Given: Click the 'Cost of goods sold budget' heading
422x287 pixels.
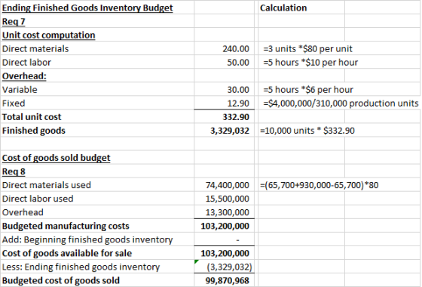Looking at the screenshot, I should tap(97, 158).
